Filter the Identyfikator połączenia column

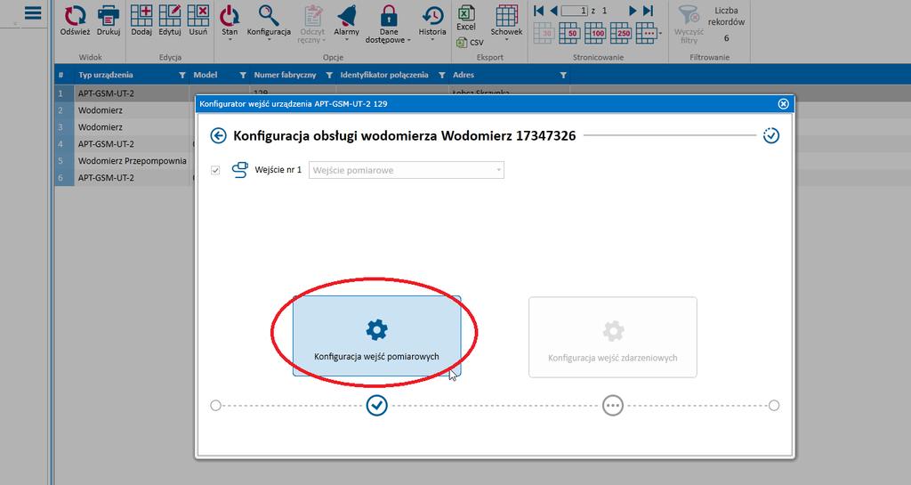pyautogui.click(x=441, y=75)
